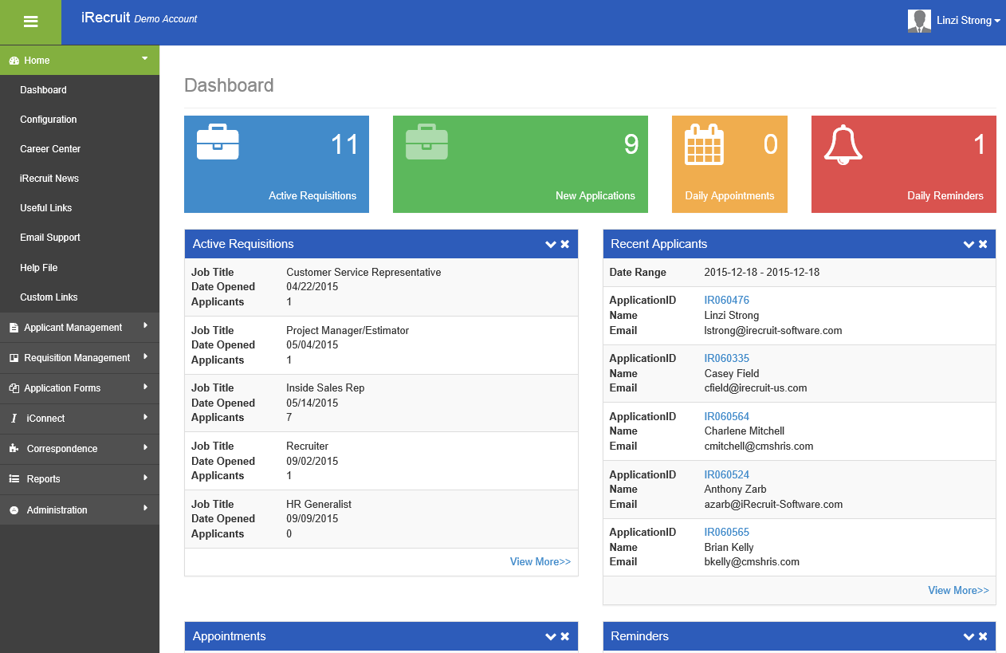1006x653 pixels.
Task: Click the Linzi Strong profile avatar
Action: [x=919, y=21]
